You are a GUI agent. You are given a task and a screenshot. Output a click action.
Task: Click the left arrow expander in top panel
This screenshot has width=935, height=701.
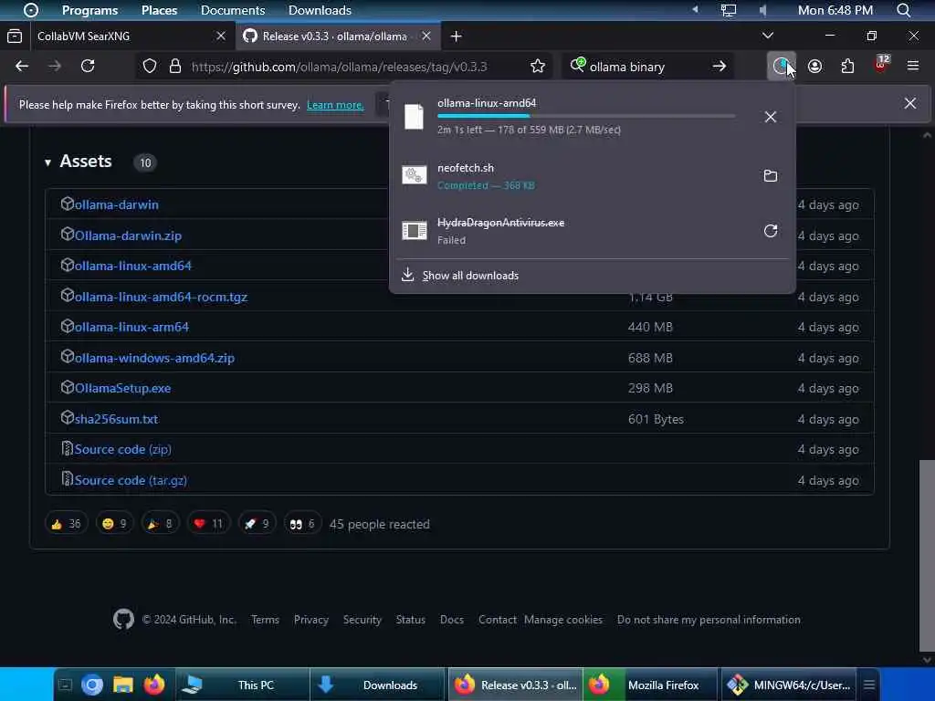695,9
